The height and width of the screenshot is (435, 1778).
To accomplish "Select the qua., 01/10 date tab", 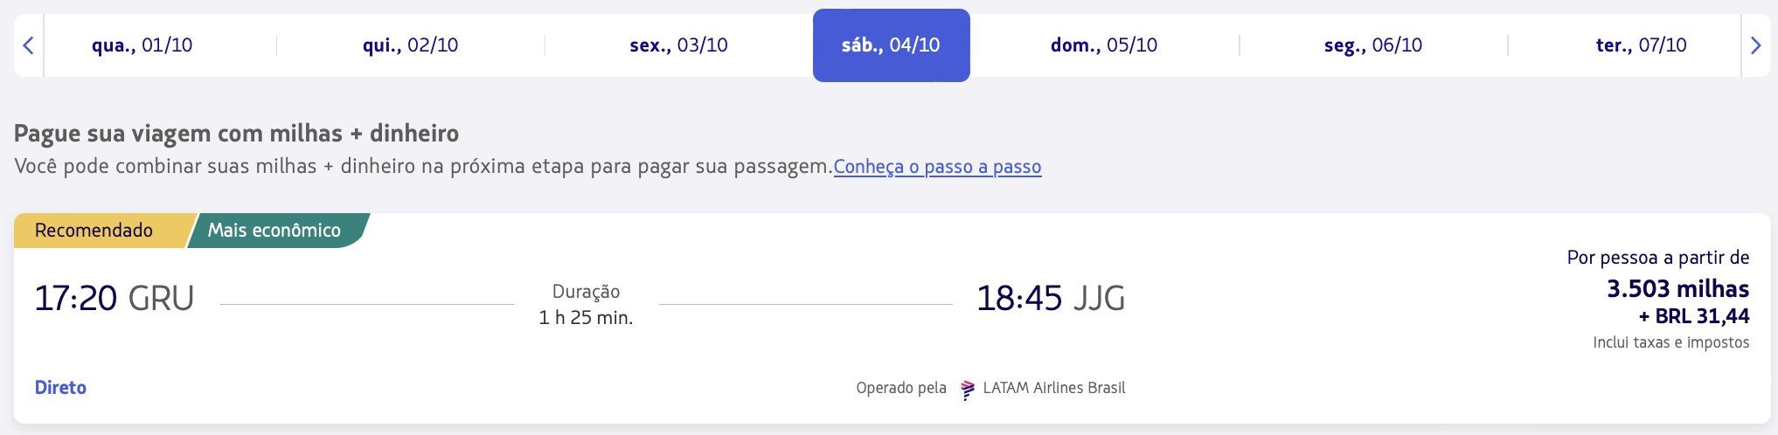I will [142, 45].
